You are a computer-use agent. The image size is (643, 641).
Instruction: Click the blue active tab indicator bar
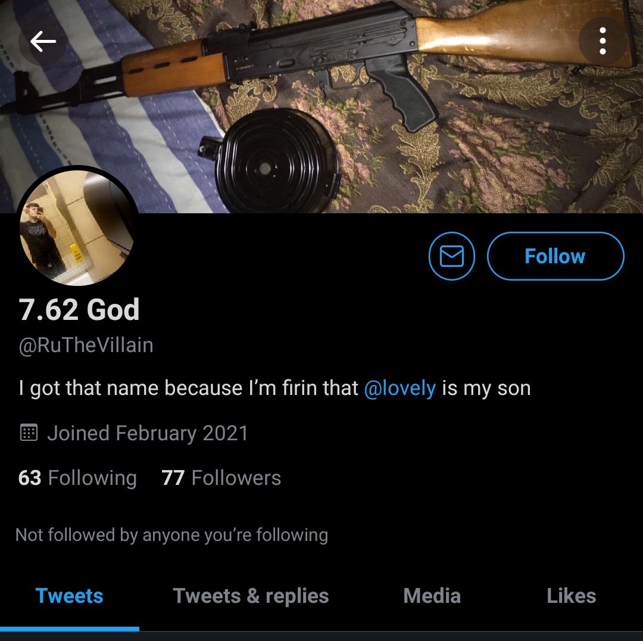(x=69, y=628)
